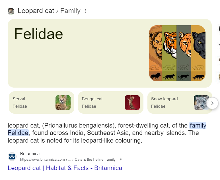
Task: Select the Family breadcrumb item
Action: pos(70,11)
